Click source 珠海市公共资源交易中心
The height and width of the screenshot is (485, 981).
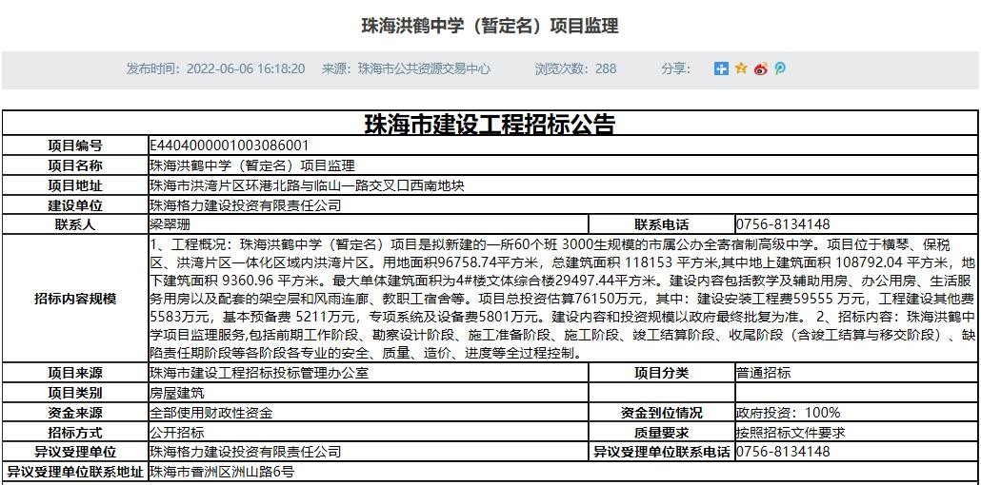[x=424, y=68]
